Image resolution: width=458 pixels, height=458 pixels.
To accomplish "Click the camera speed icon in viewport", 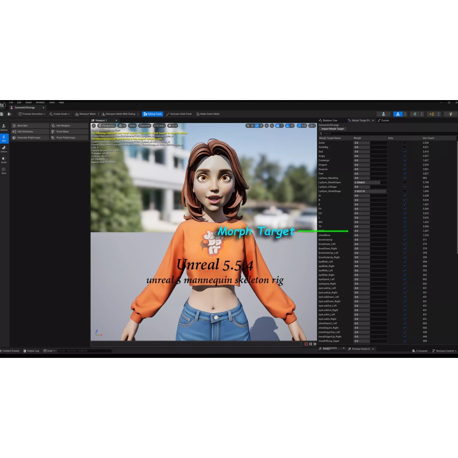I will (x=312, y=126).
